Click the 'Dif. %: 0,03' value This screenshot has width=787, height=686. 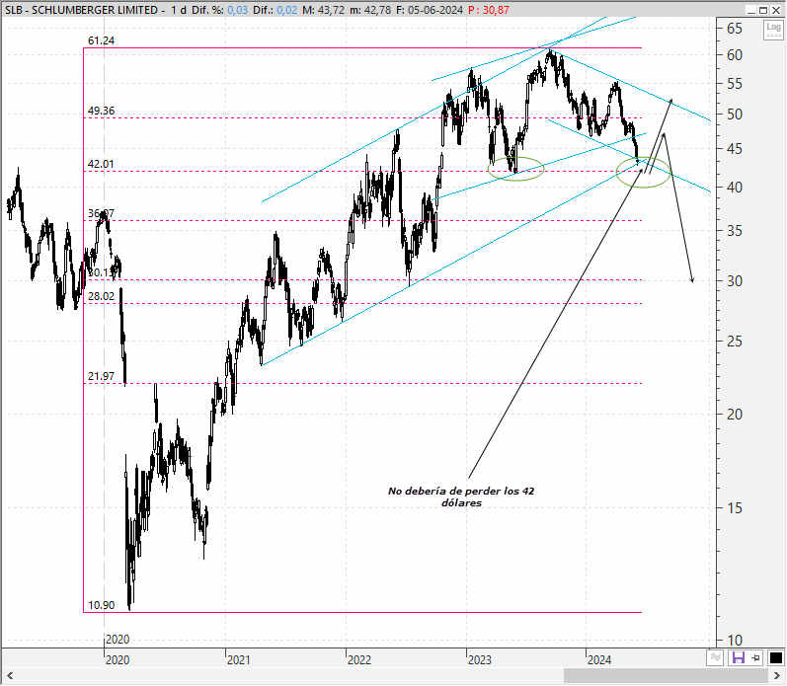(x=220, y=10)
